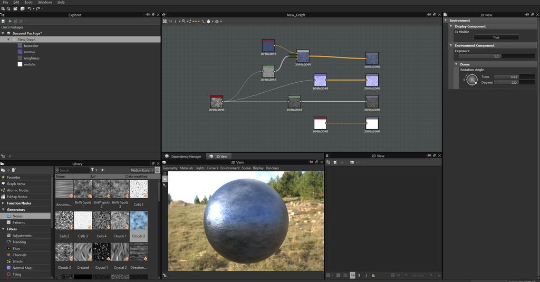540x282 pixels.
Task: Collapse the Filters category in Library
Action: coord(3,229)
